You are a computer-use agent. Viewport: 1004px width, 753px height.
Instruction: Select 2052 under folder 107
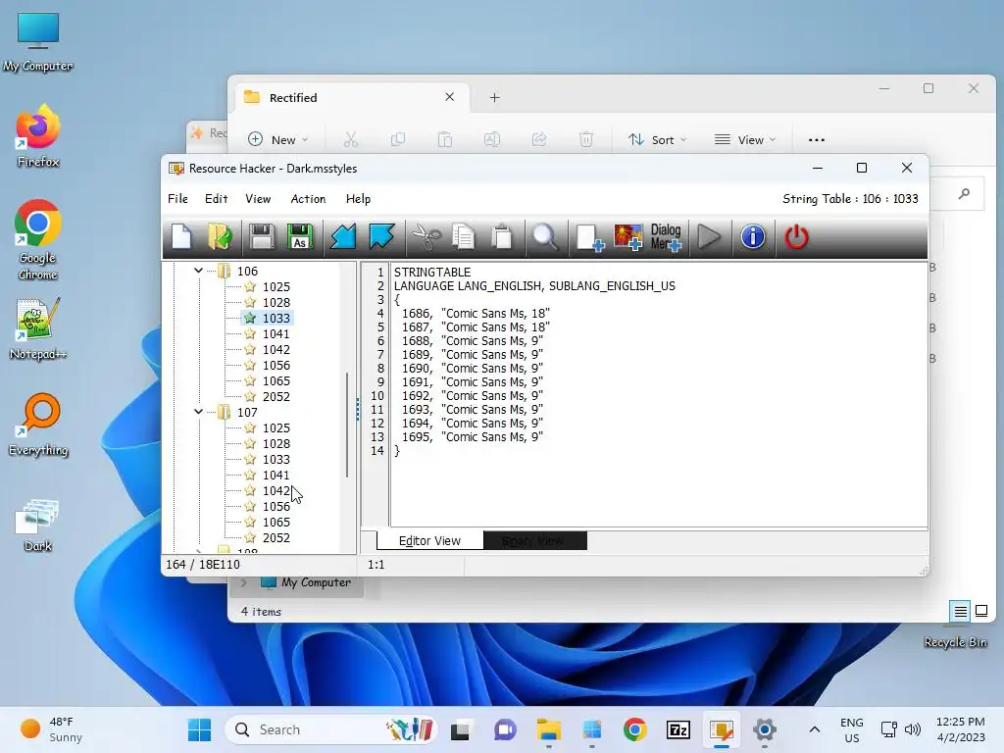(x=276, y=538)
